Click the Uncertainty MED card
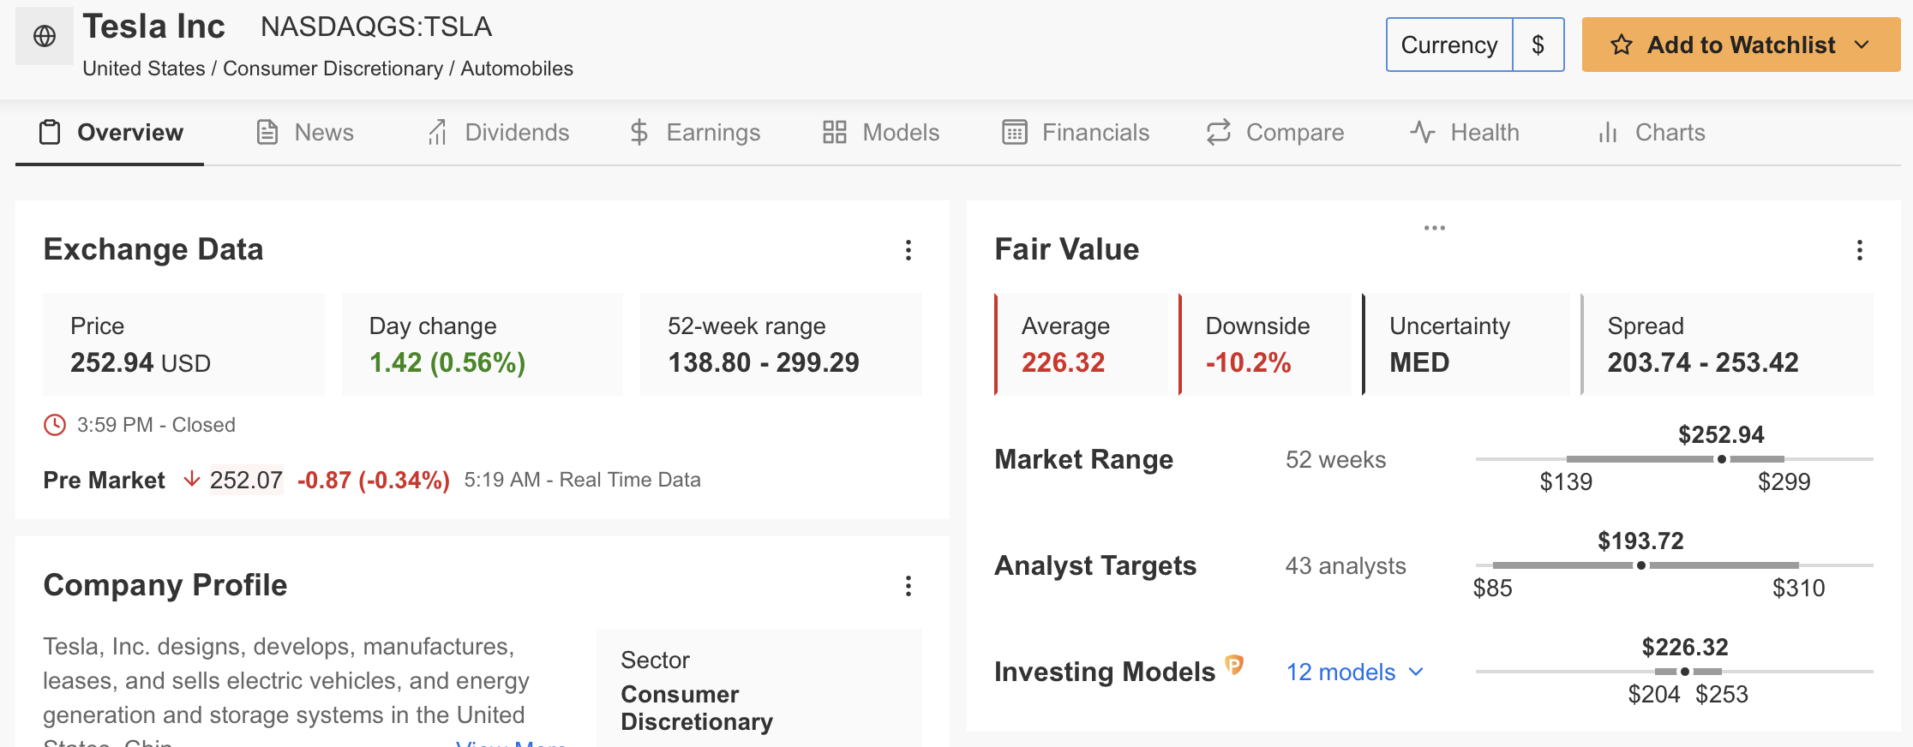Image resolution: width=1913 pixels, height=747 pixels. [1466, 344]
